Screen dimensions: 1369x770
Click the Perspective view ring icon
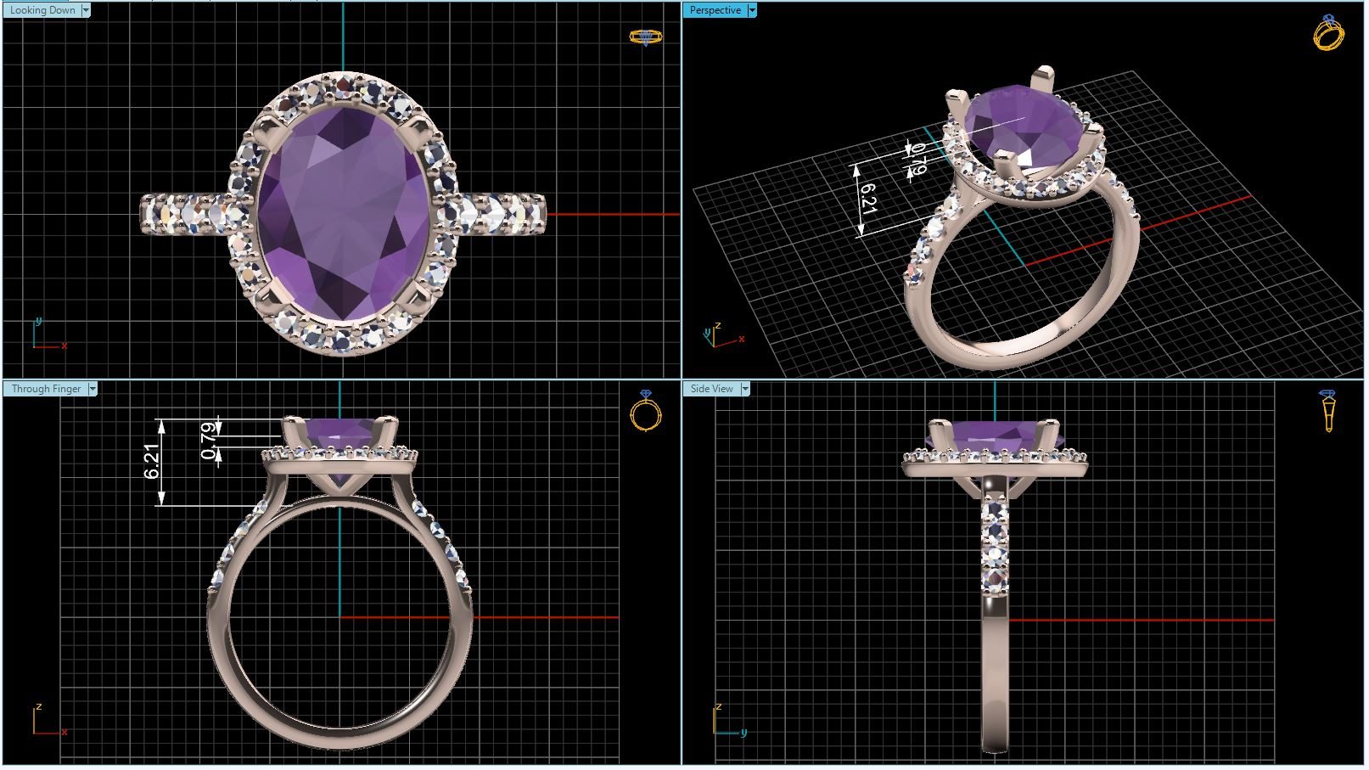coord(1328,33)
